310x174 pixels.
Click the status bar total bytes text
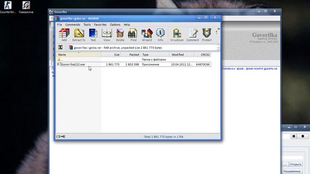tap(164, 137)
